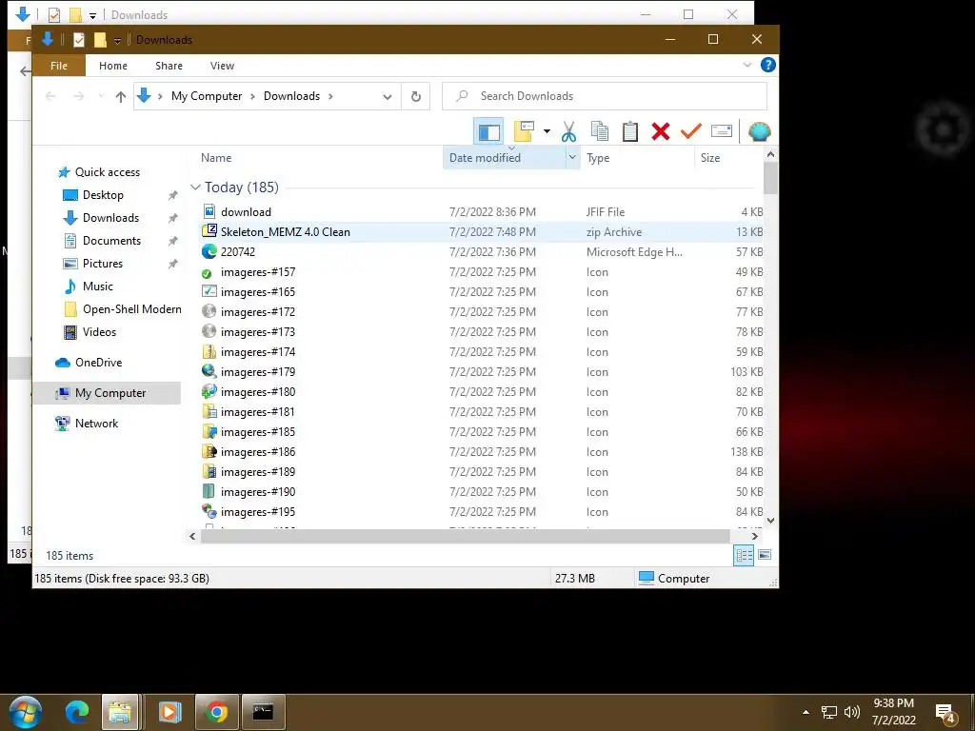The width and height of the screenshot is (975, 731).
Task: Click the imageres-#195 file icon
Action: [209, 511]
